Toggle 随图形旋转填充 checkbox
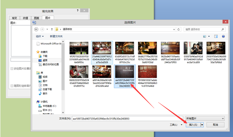This screenshot has width=233, height=137. coord(12,86)
